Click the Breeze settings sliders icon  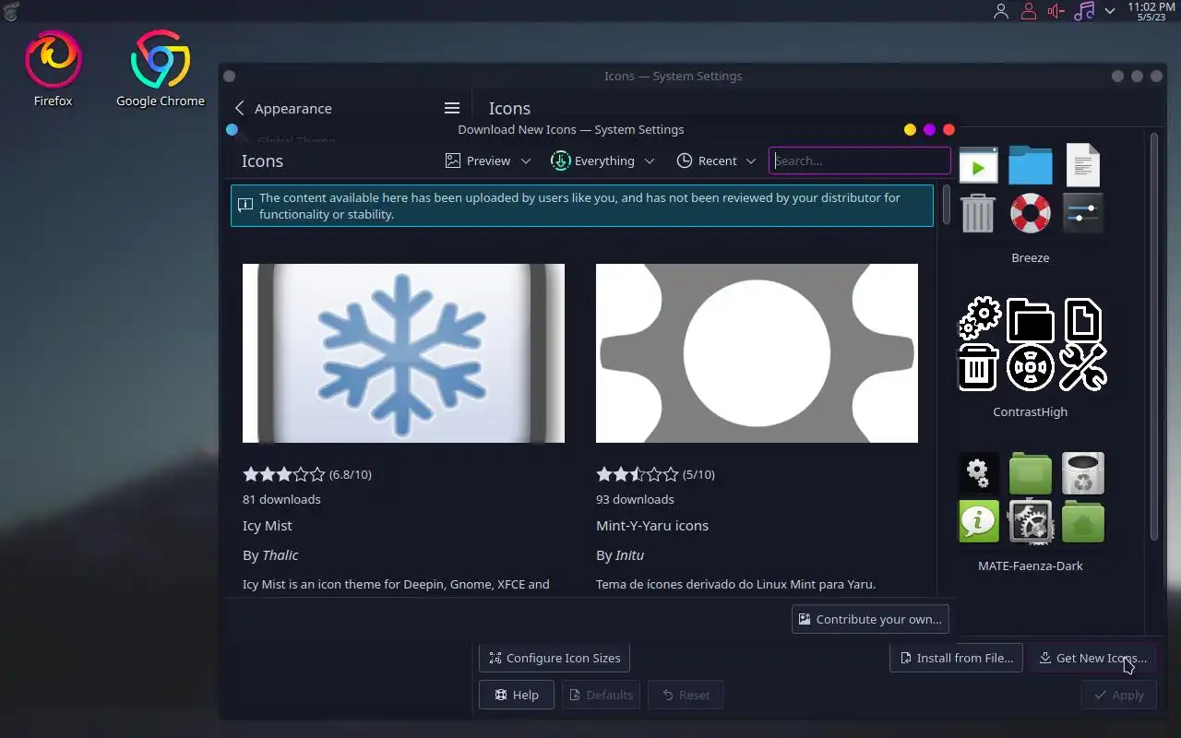tap(1083, 213)
